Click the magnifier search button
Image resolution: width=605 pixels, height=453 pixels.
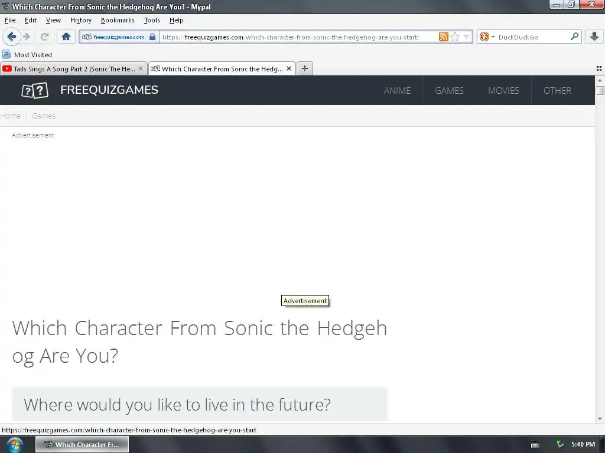[x=574, y=37]
